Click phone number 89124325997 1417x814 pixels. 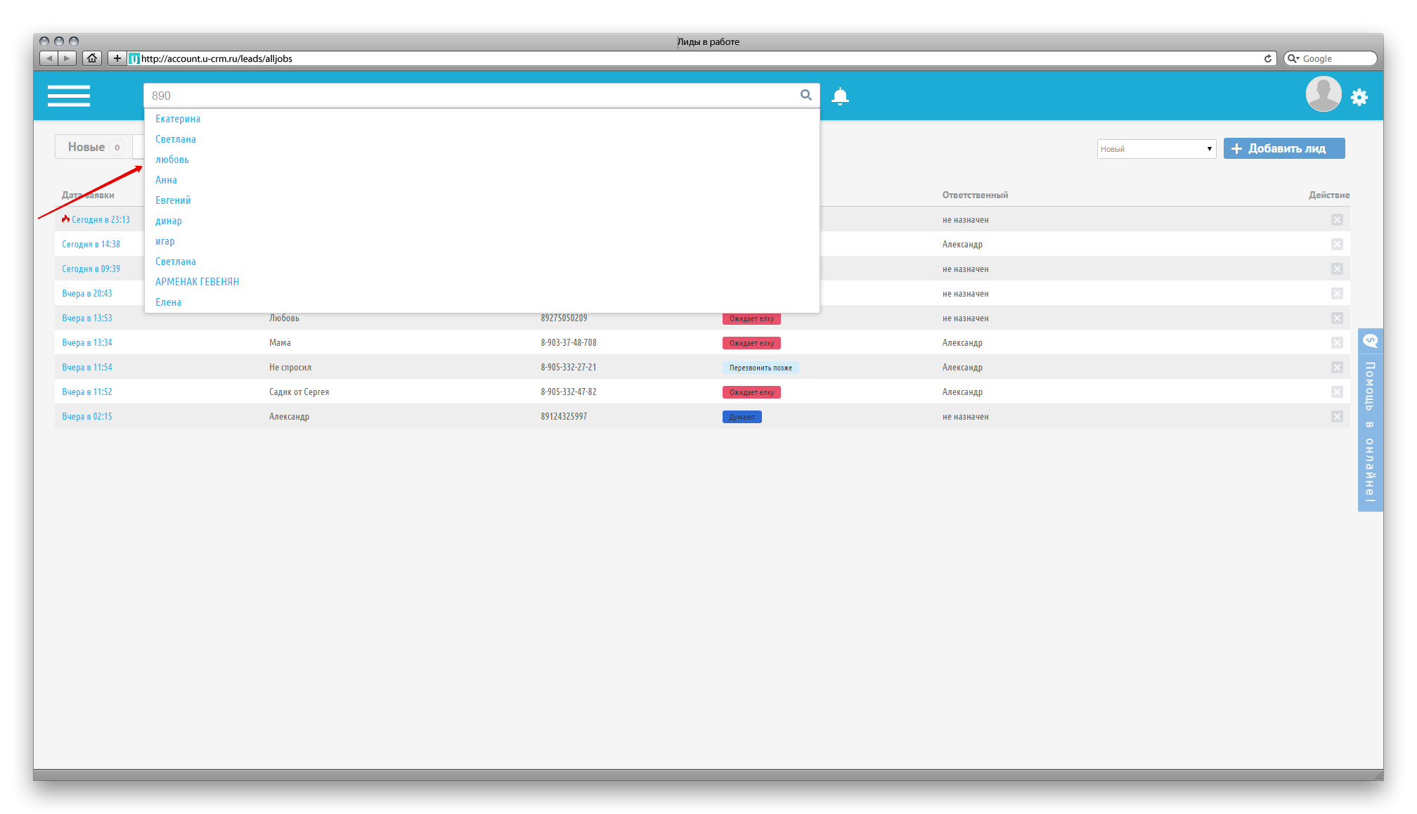click(x=564, y=417)
